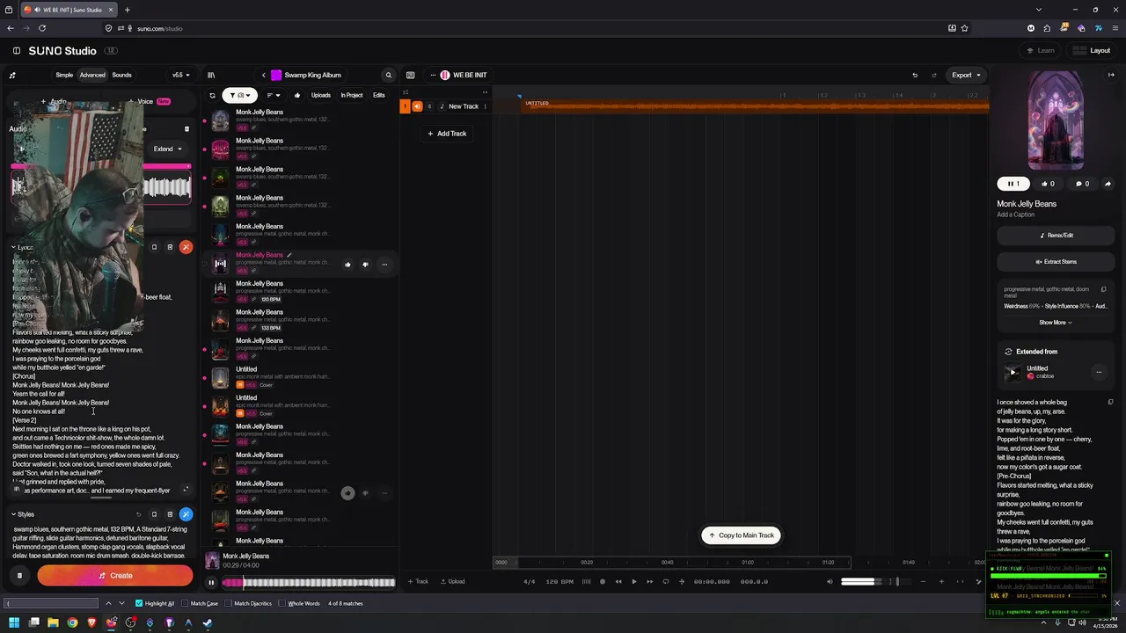Image resolution: width=1126 pixels, height=633 pixels.
Task: Undo last action in the editor
Action: coord(915,75)
